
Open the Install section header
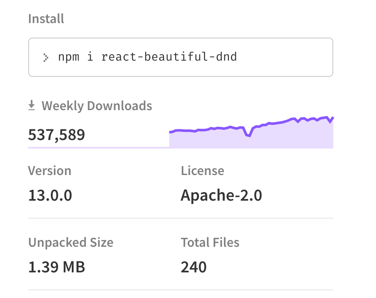46,19
